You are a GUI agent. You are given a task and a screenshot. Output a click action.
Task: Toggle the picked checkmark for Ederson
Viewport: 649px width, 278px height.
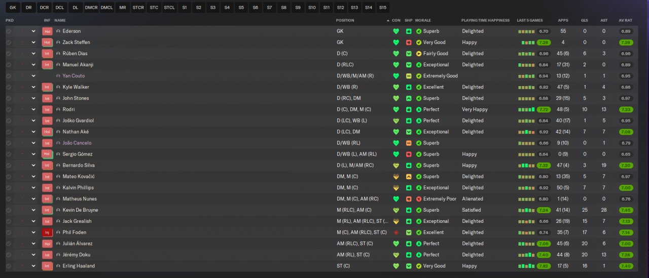[x=9, y=31]
